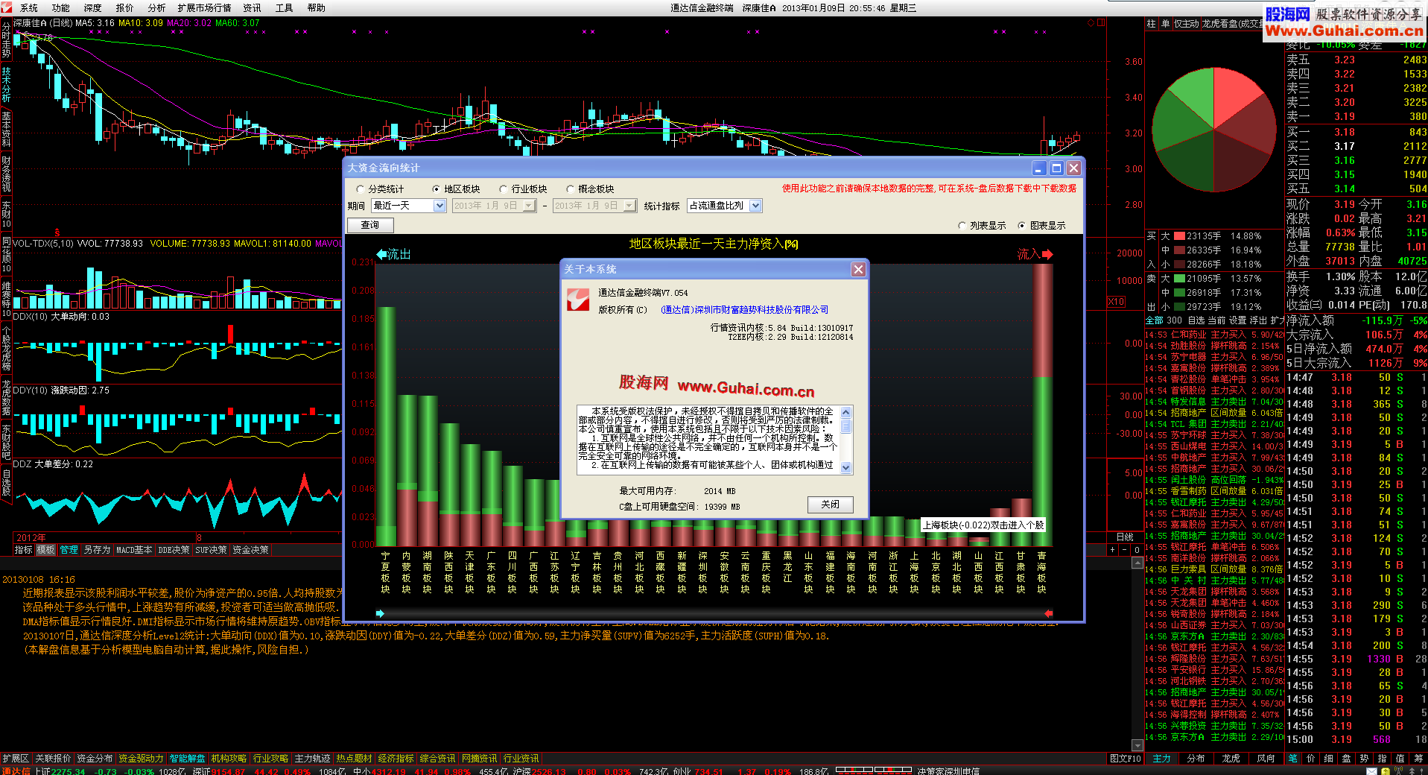Click the cyan arrow at chart scrollbar left end
The image size is (1428, 775).
380,613
